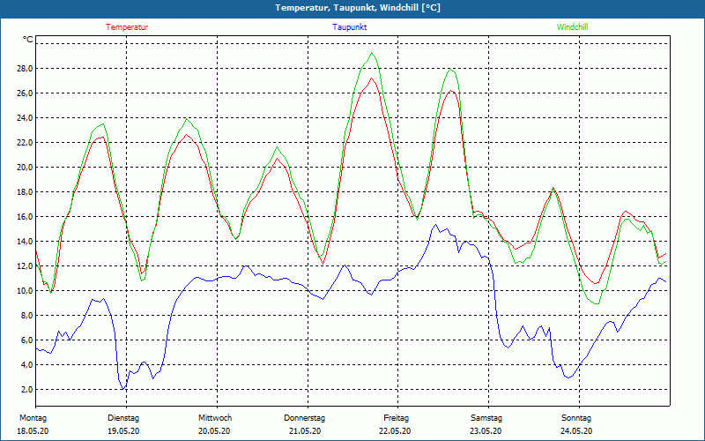Select the Donnerstag day label
Image resolution: width=705 pixels, height=441 pixels.
click(305, 418)
